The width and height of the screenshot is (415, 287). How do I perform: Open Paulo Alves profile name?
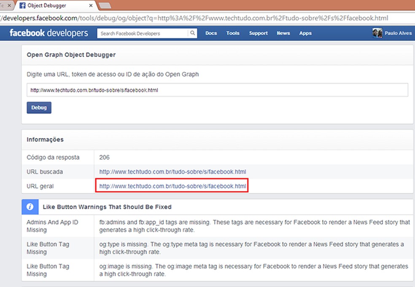point(398,33)
